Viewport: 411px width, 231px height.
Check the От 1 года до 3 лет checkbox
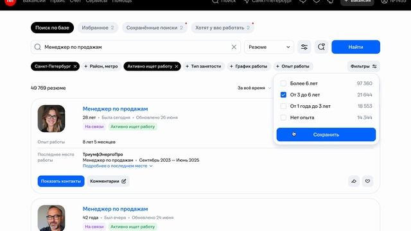tap(283, 106)
